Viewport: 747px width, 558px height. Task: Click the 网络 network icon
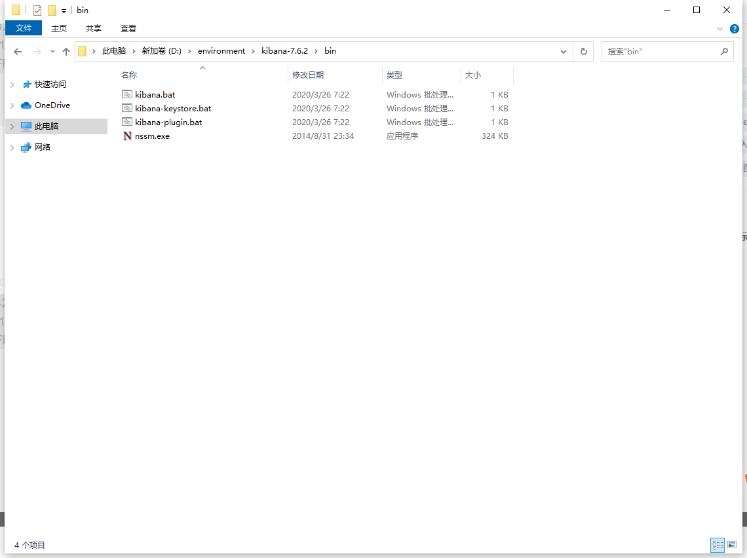click(26, 147)
